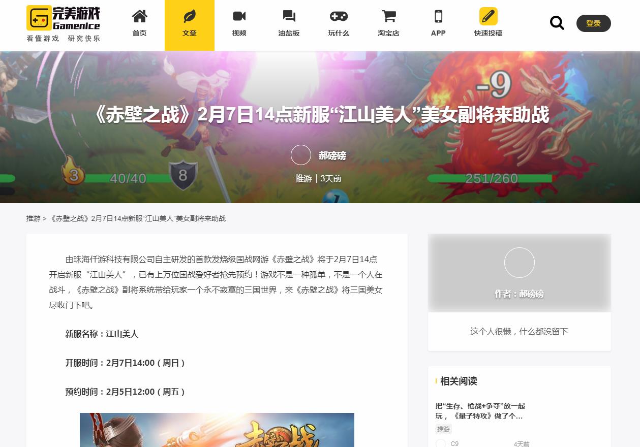640x447 pixels.
Task: Click the APP phone icon
Action: coord(438,16)
